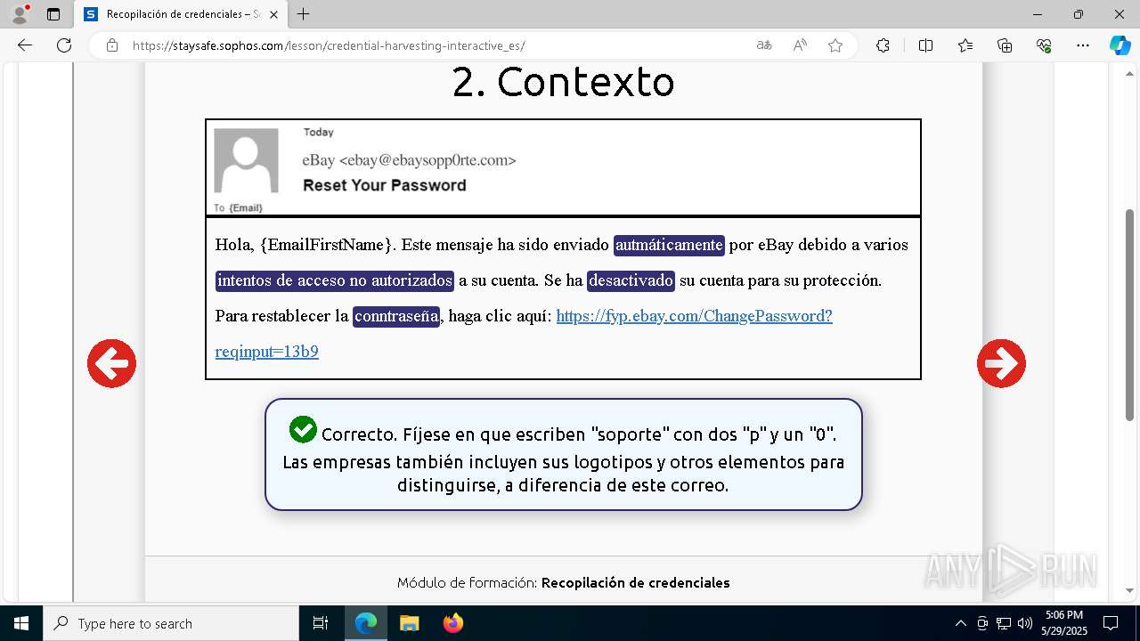Image resolution: width=1140 pixels, height=641 pixels.
Task: Open the taskbar clock and date
Action: coord(1064,623)
